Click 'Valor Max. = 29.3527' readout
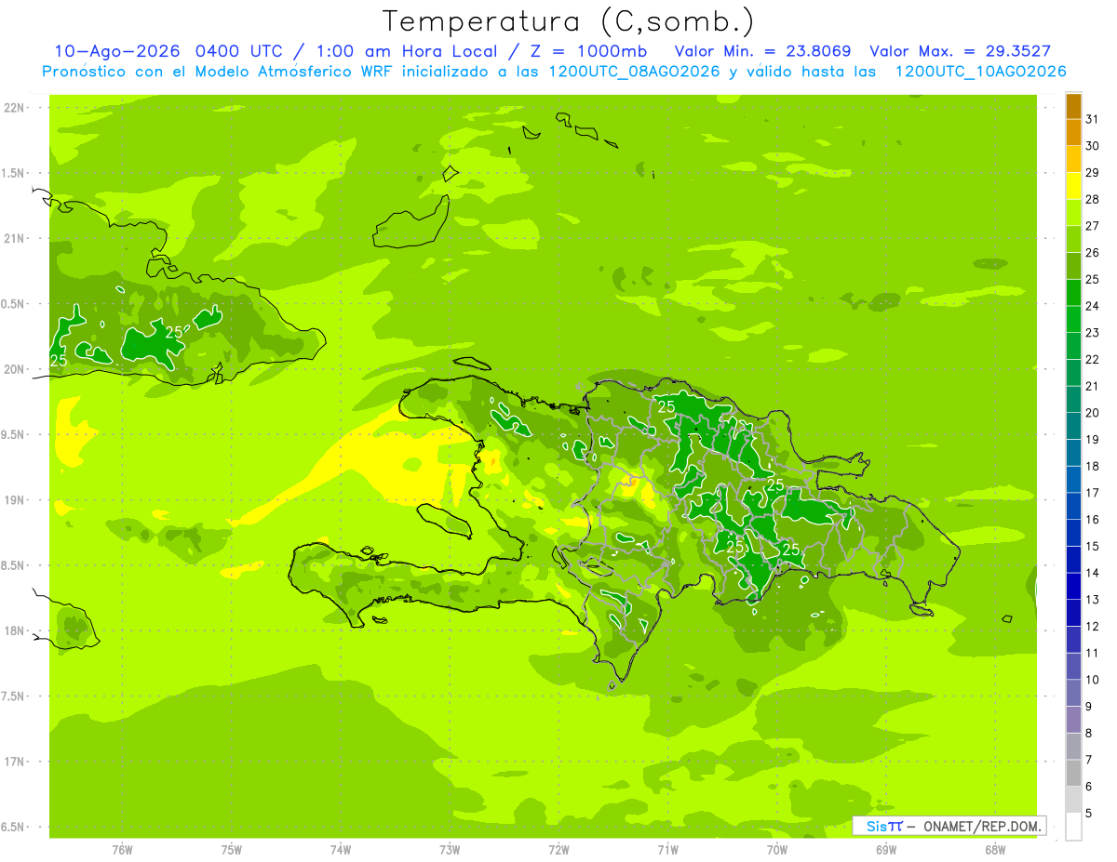1117x862 pixels. pos(960,51)
